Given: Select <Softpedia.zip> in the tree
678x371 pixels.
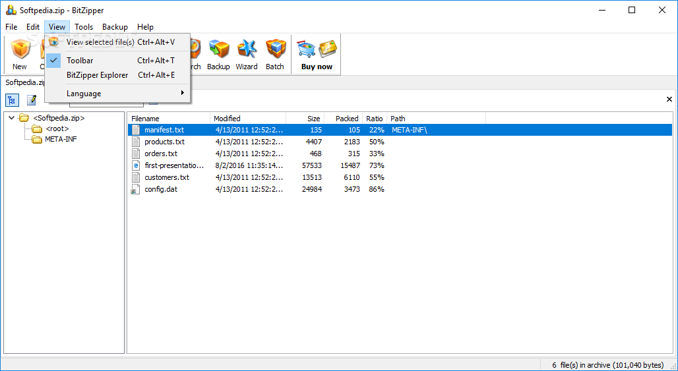Looking at the screenshot, I should [x=59, y=117].
